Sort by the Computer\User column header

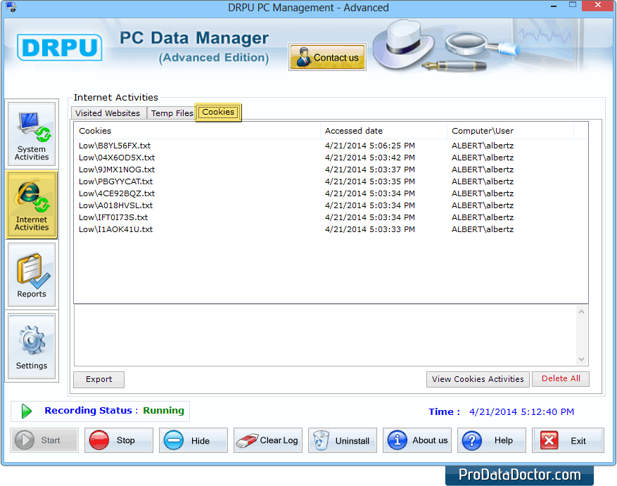pos(510,131)
